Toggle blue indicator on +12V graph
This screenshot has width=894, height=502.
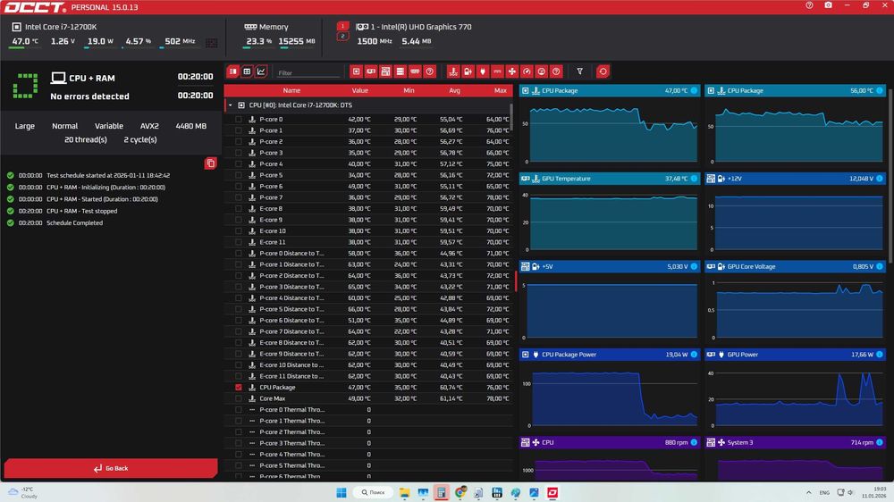tap(880, 179)
